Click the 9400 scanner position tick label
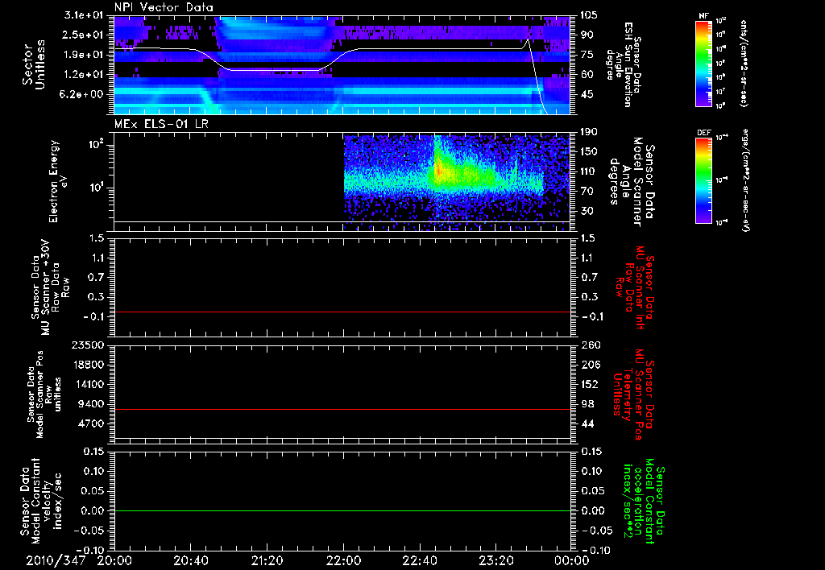This screenshot has height=570, width=825. [92, 404]
